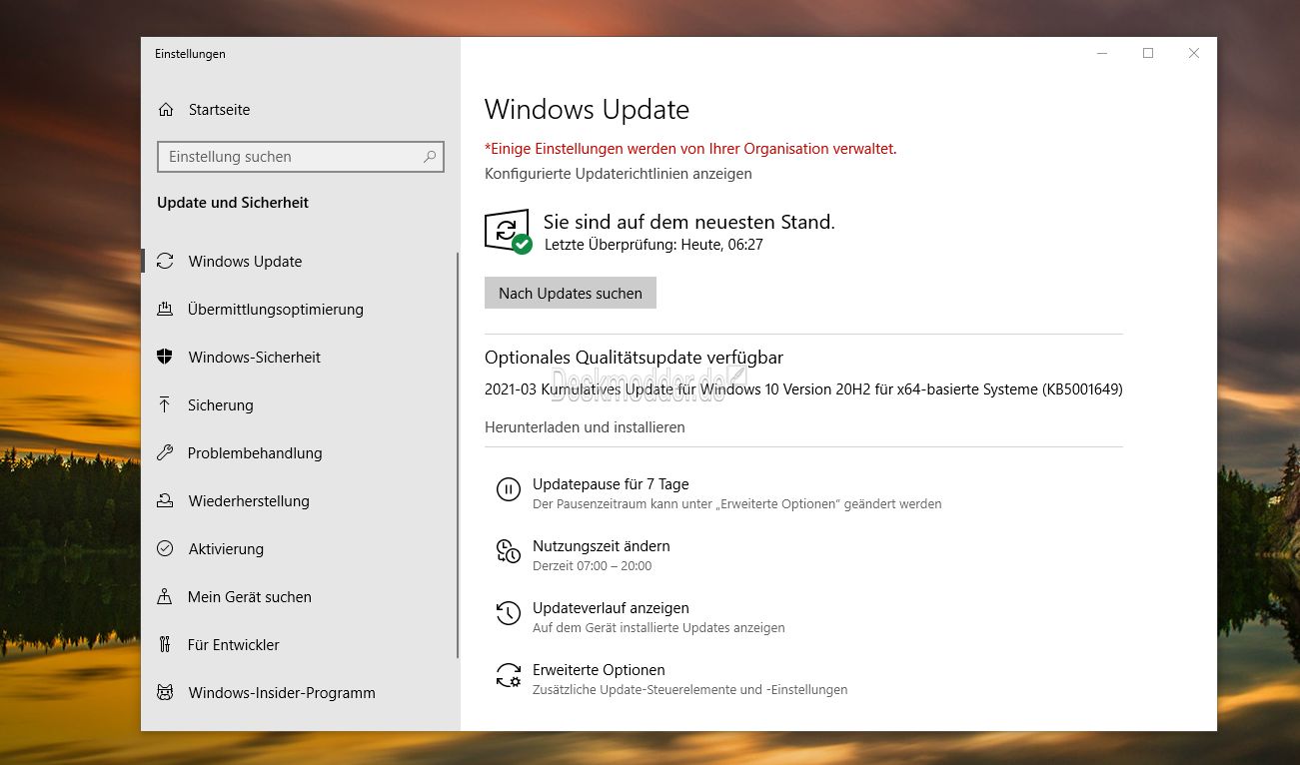
Task: Click the Nach Updates suchen button
Action: [571, 294]
